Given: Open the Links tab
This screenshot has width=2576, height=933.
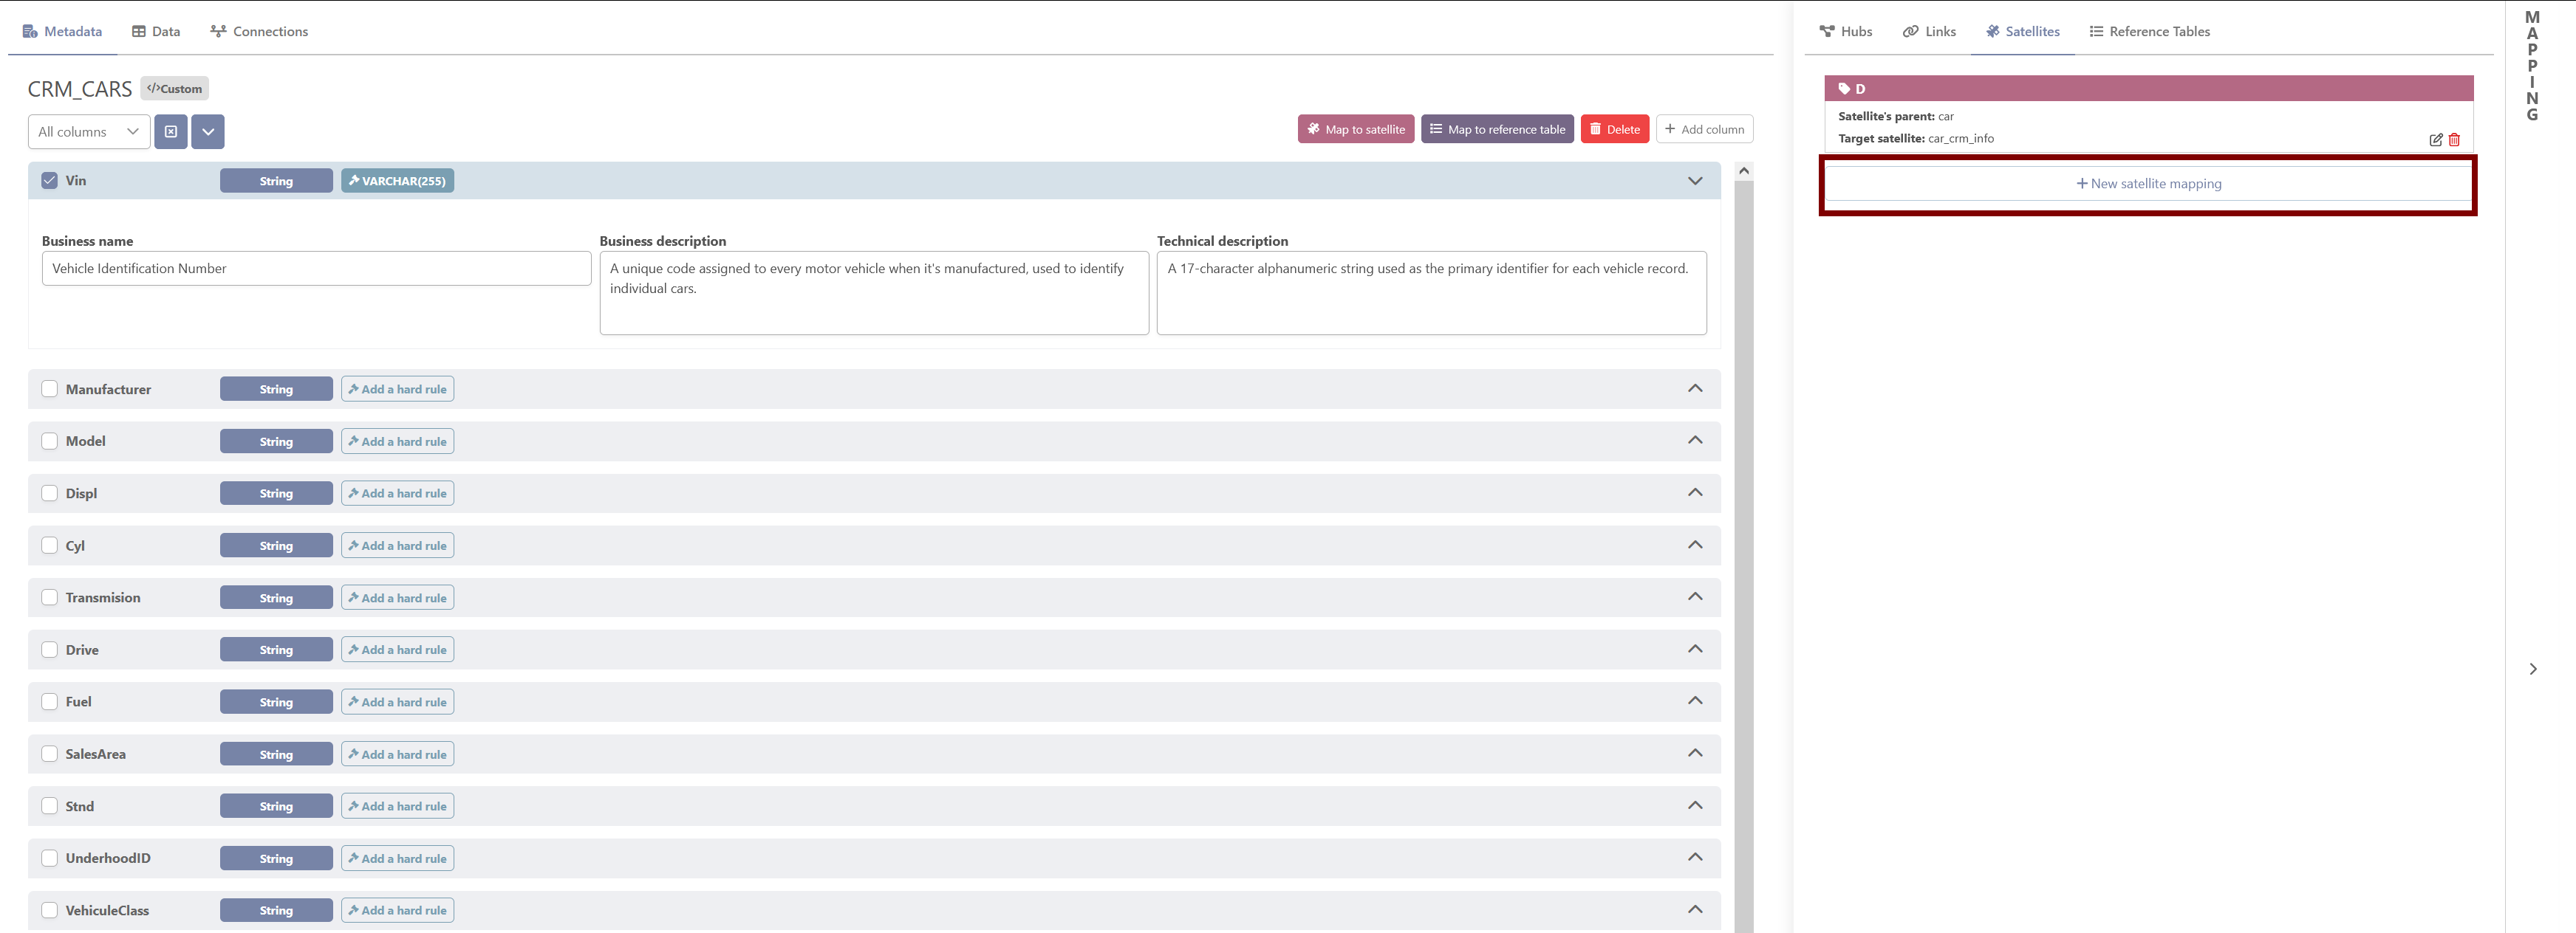Looking at the screenshot, I should coord(1929,31).
